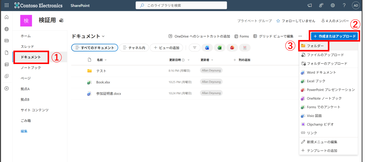Choose Excel ブック in the menu

(316, 81)
